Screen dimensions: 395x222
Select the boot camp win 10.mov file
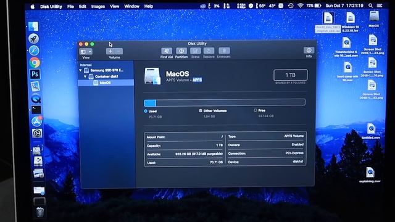(x=347, y=72)
